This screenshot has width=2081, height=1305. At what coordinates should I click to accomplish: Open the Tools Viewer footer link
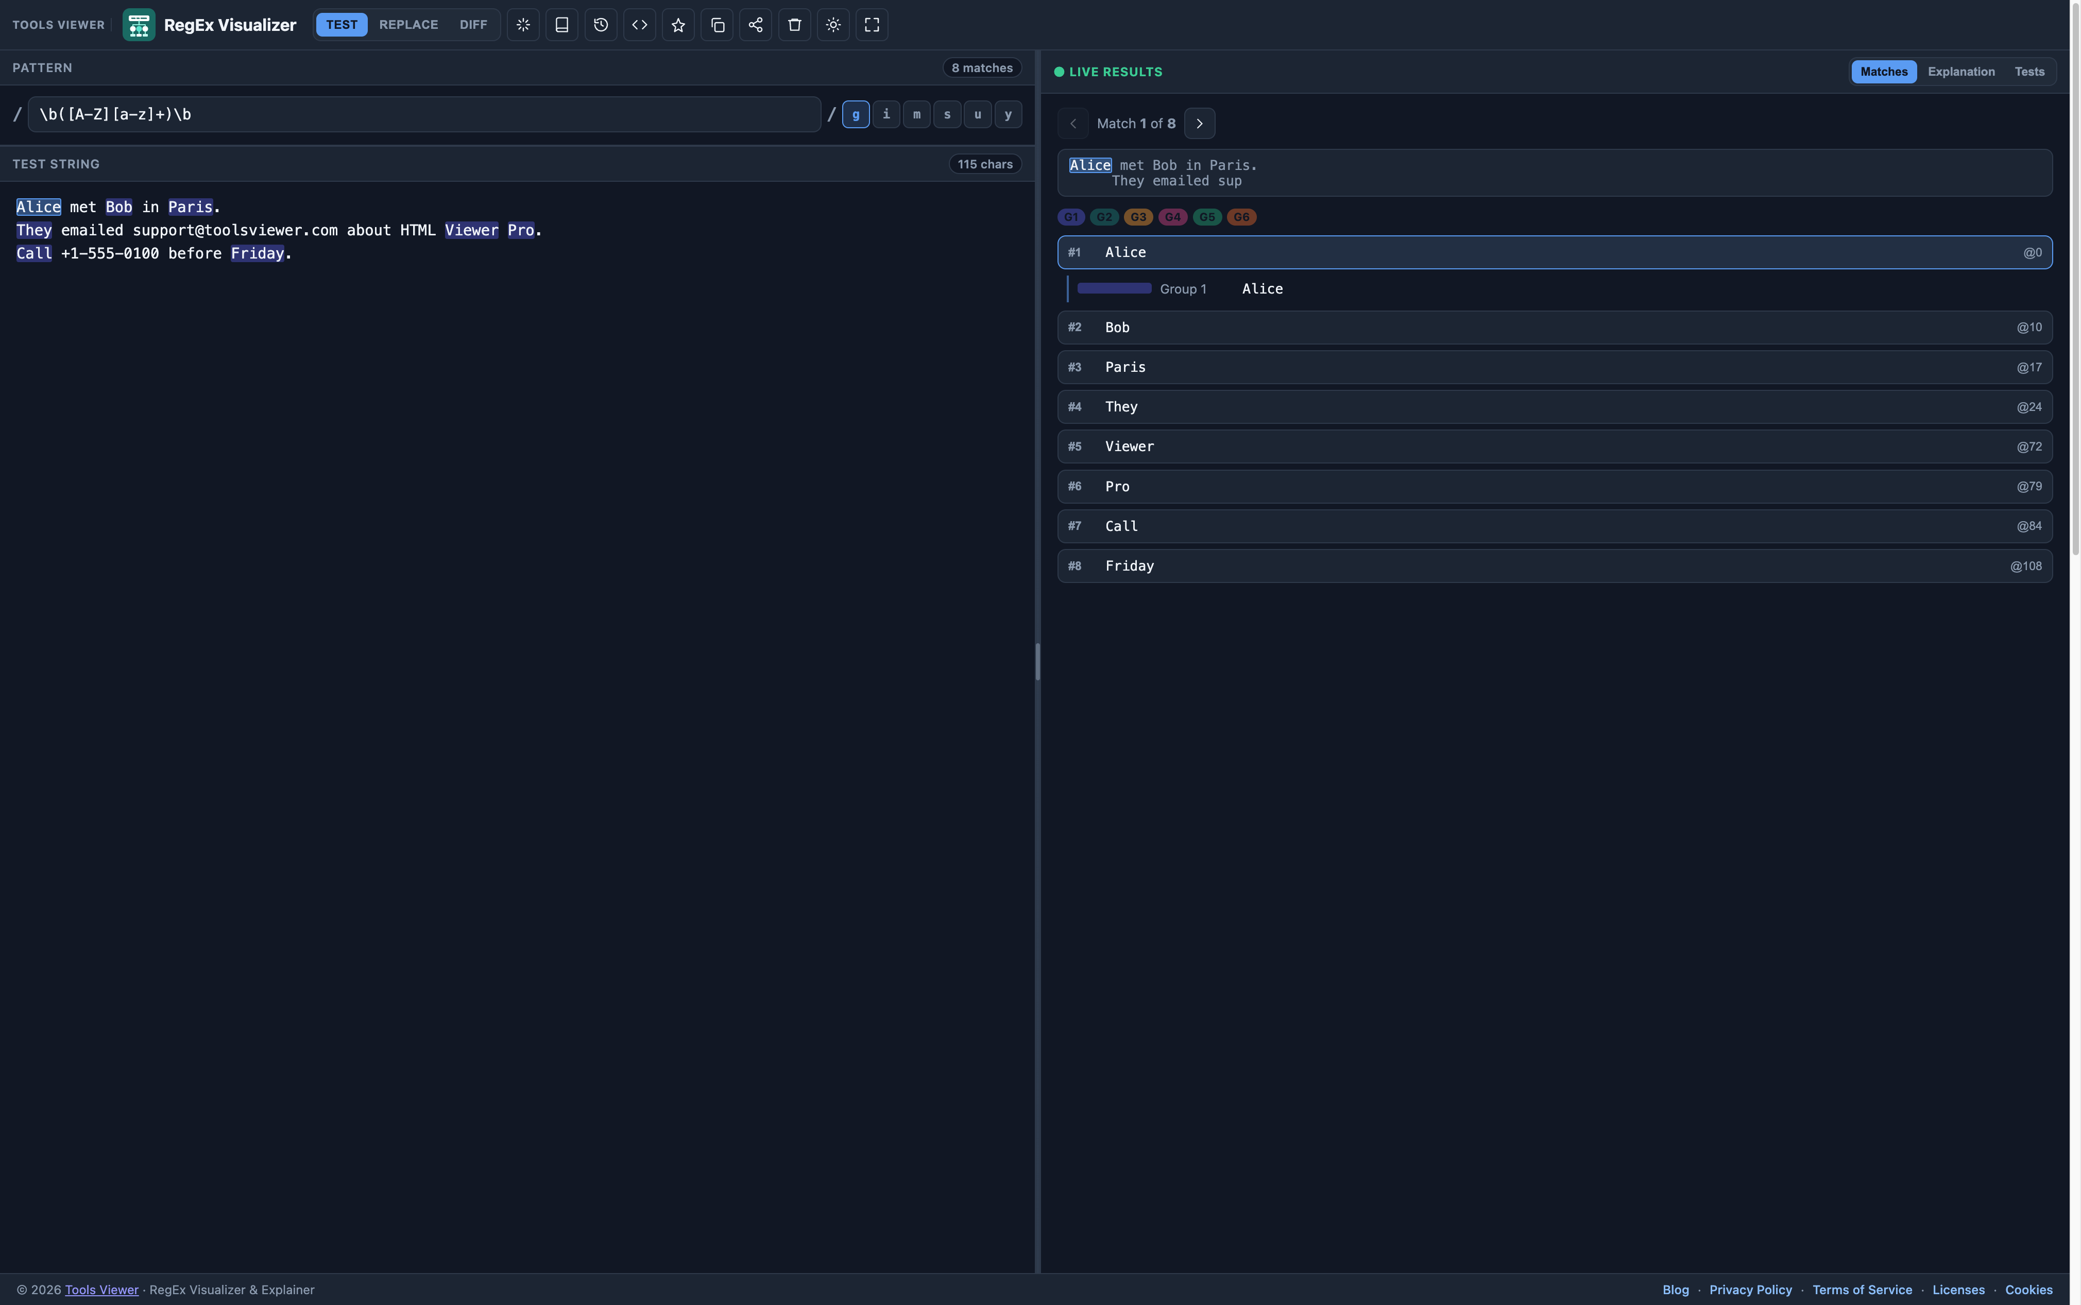pos(102,1291)
